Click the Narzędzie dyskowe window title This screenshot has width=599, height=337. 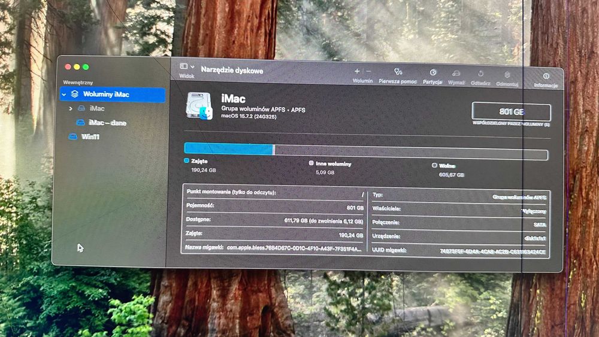pos(232,71)
